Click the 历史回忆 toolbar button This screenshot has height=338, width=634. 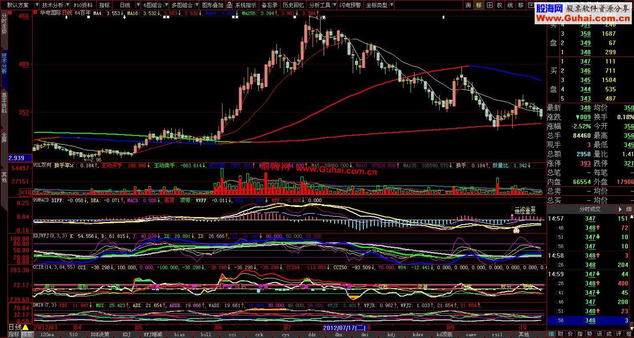pos(293,5)
